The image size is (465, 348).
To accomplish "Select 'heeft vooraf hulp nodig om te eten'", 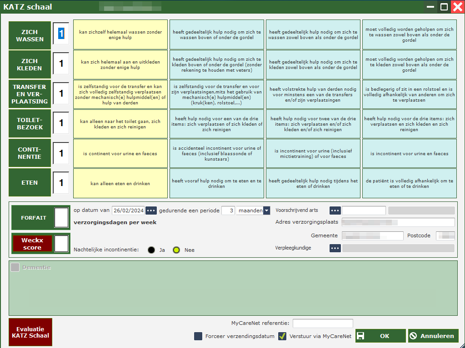I will click(x=217, y=183).
